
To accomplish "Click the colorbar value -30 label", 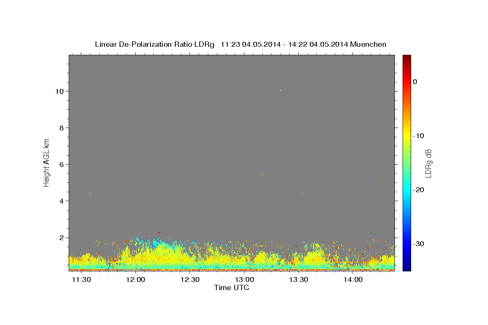I will pos(418,244).
